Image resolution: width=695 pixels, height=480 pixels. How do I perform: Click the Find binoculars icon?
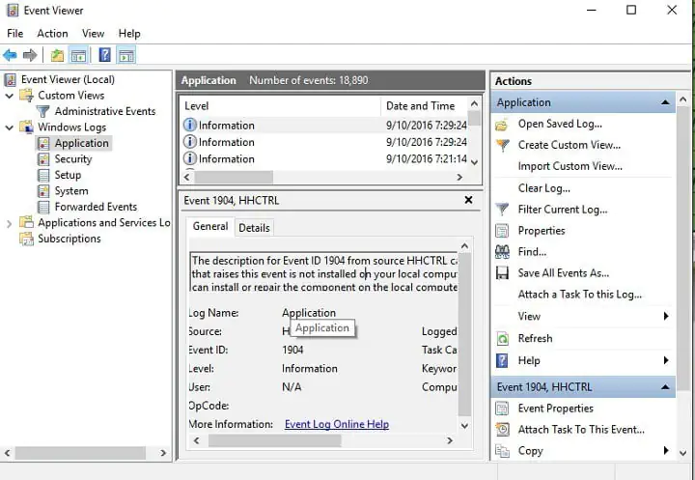(502, 252)
